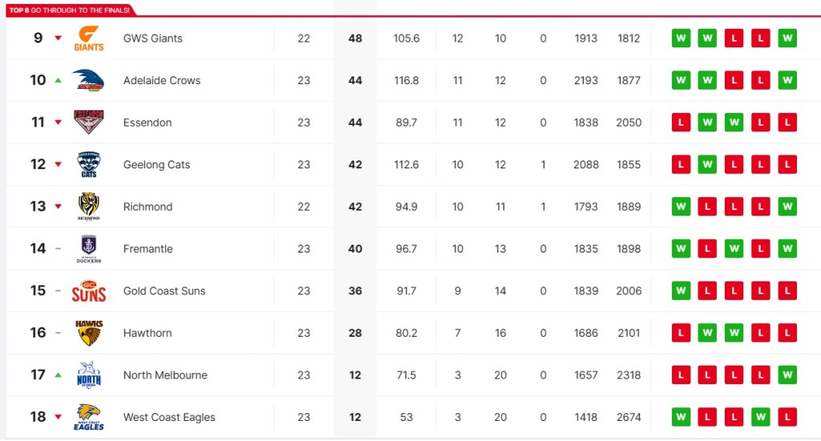
Task: Click the Top 8 finals banner label
Action: coord(67,10)
